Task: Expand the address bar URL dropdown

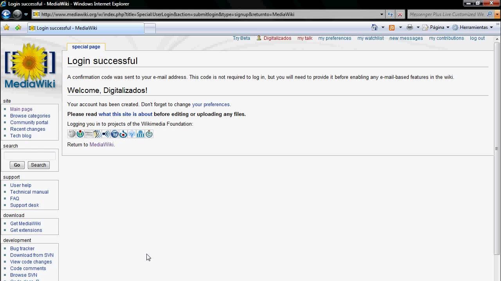Action: pyautogui.click(x=382, y=14)
